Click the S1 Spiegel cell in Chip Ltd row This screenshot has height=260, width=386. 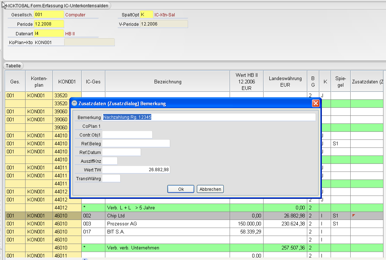(x=340, y=216)
